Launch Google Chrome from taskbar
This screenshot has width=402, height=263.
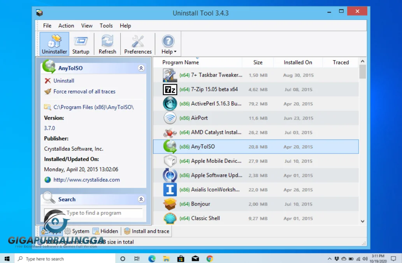click(210, 259)
